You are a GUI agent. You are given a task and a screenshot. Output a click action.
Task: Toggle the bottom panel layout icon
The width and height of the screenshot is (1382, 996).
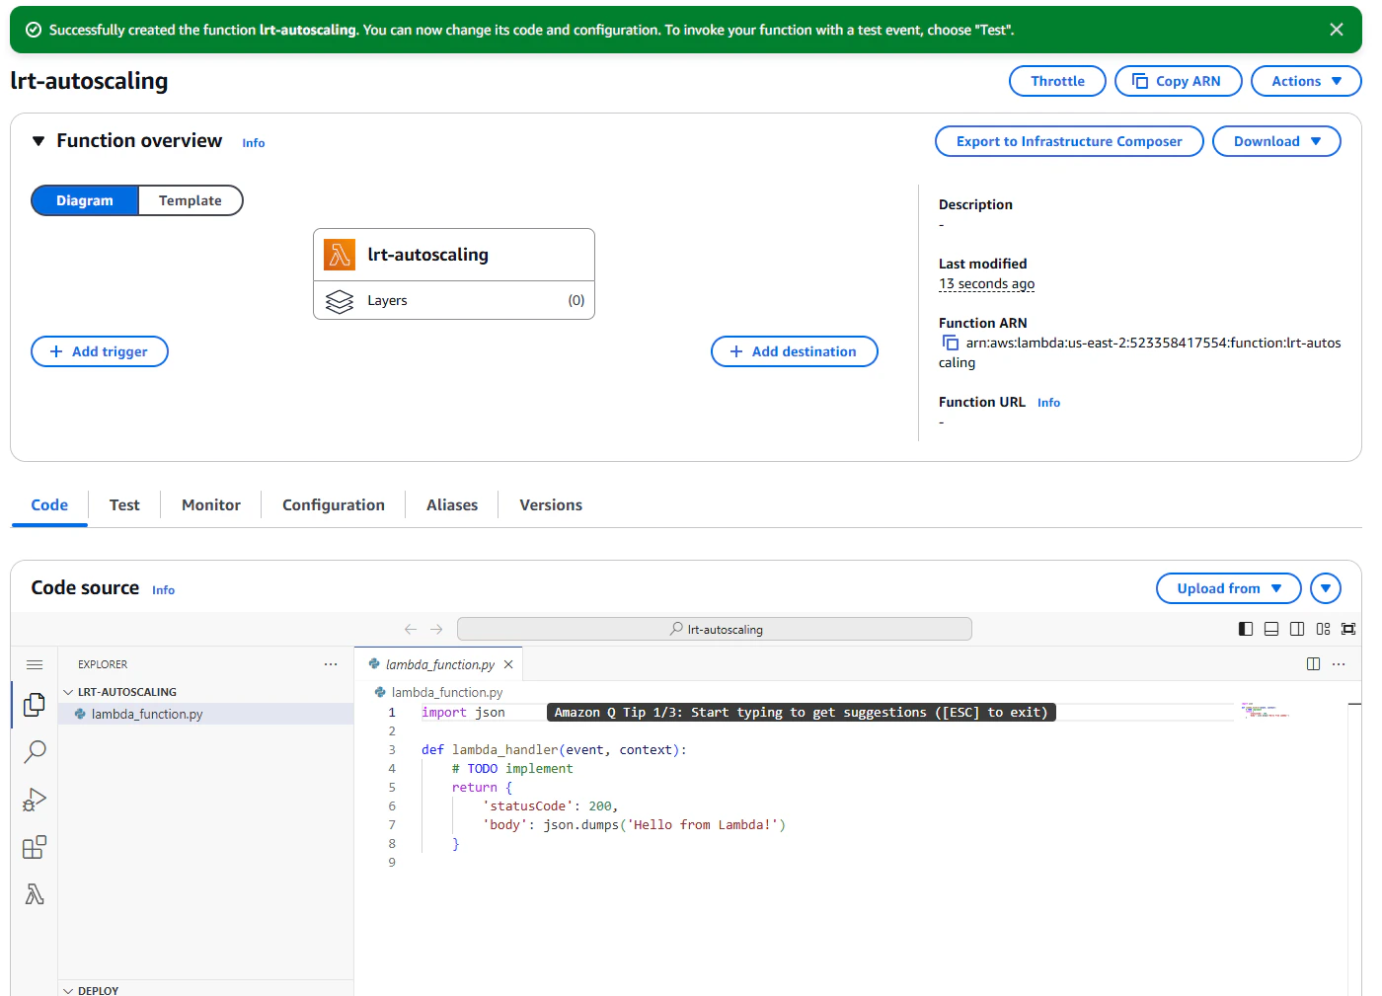pyautogui.click(x=1271, y=629)
